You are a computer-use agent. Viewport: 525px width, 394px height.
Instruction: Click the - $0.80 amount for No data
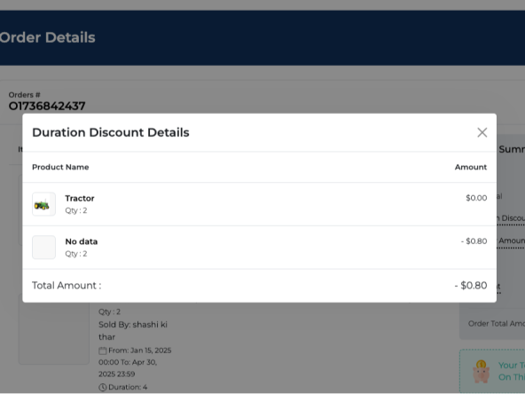[x=474, y=241]
